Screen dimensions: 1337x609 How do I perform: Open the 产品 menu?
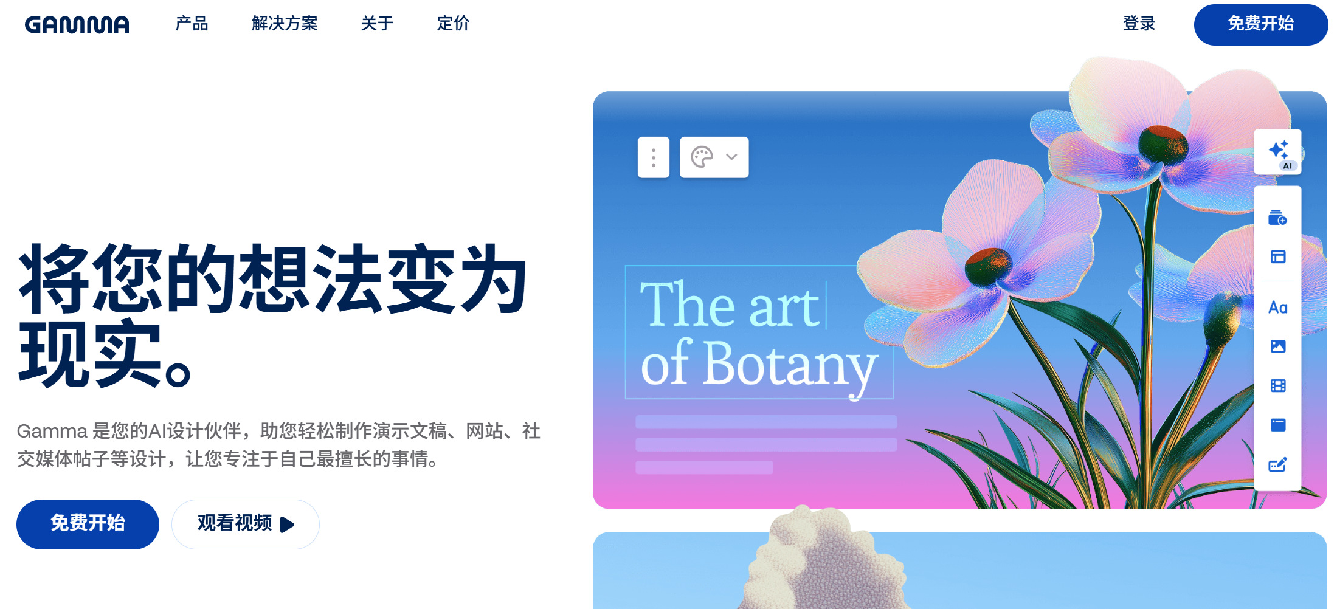point(192,24)
